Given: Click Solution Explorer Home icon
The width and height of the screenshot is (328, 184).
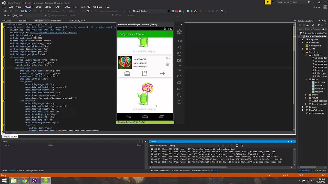Looking at the screenshot, I should click(307, 25).
